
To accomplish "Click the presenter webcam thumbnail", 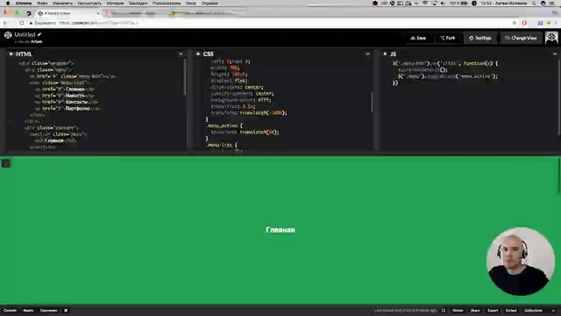I will [521, 262].
